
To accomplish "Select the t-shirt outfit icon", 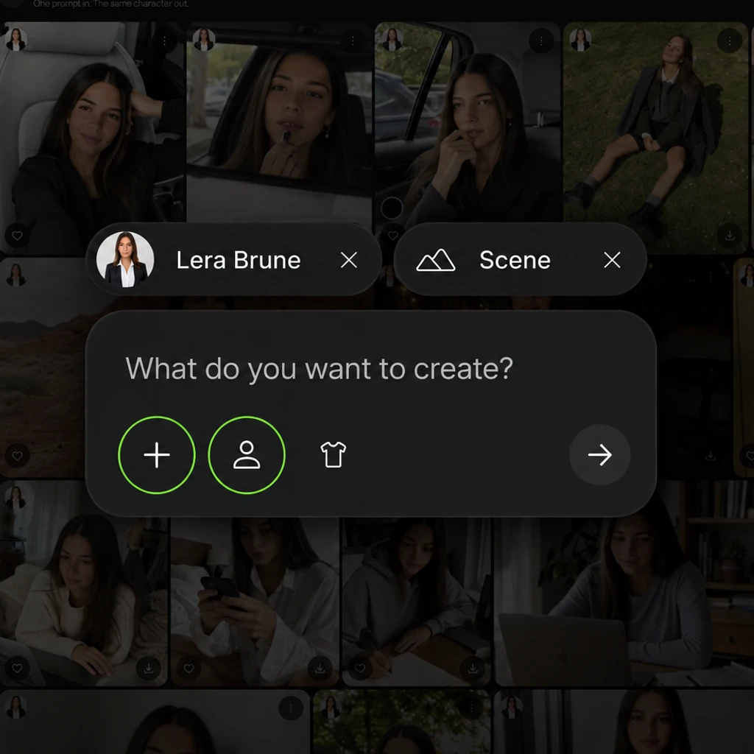I will (x=334, y=455).
